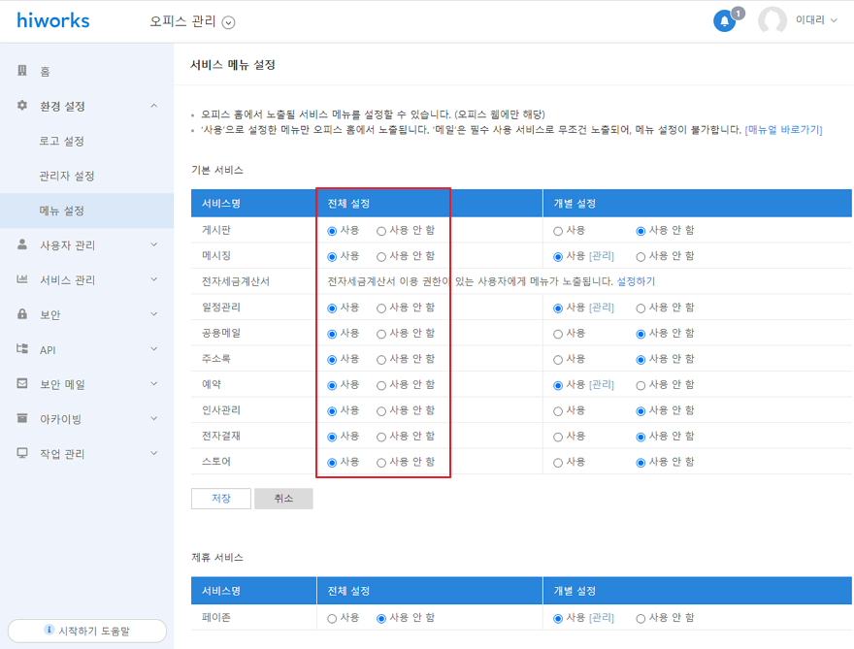
Task: Set 메시징 전체 설정 to 사용 안 함
Action: pyautogui.click(x=381, y=256)
